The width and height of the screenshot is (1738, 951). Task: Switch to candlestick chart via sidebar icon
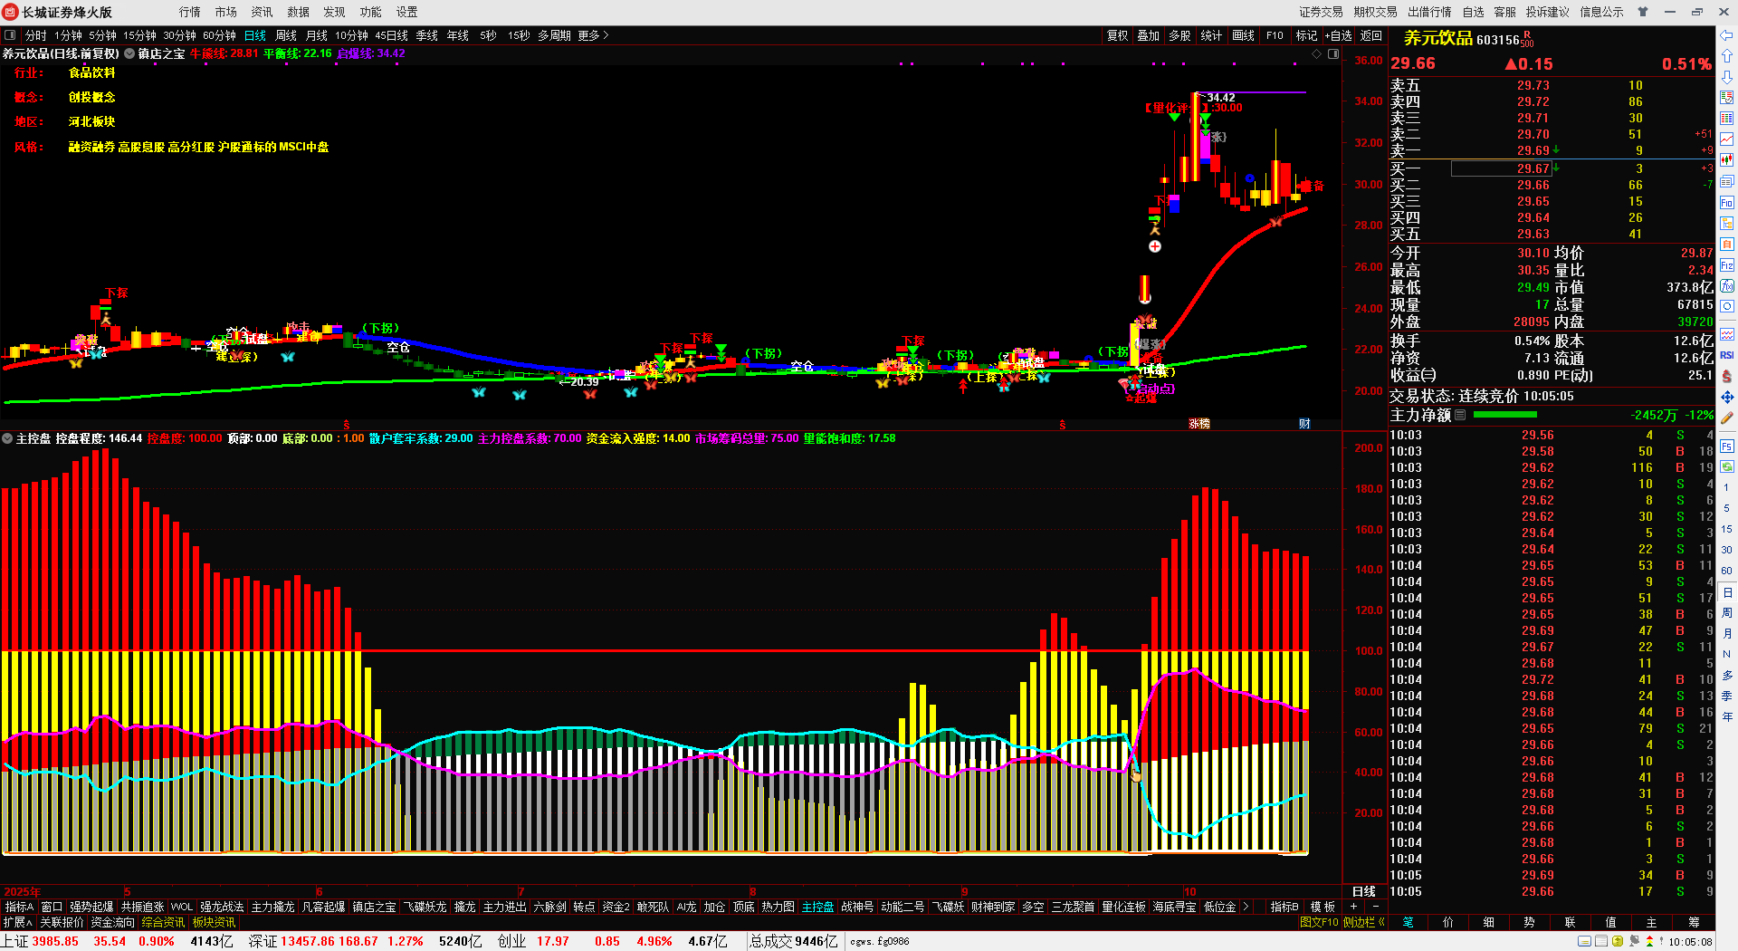[x=1727, y=160]
